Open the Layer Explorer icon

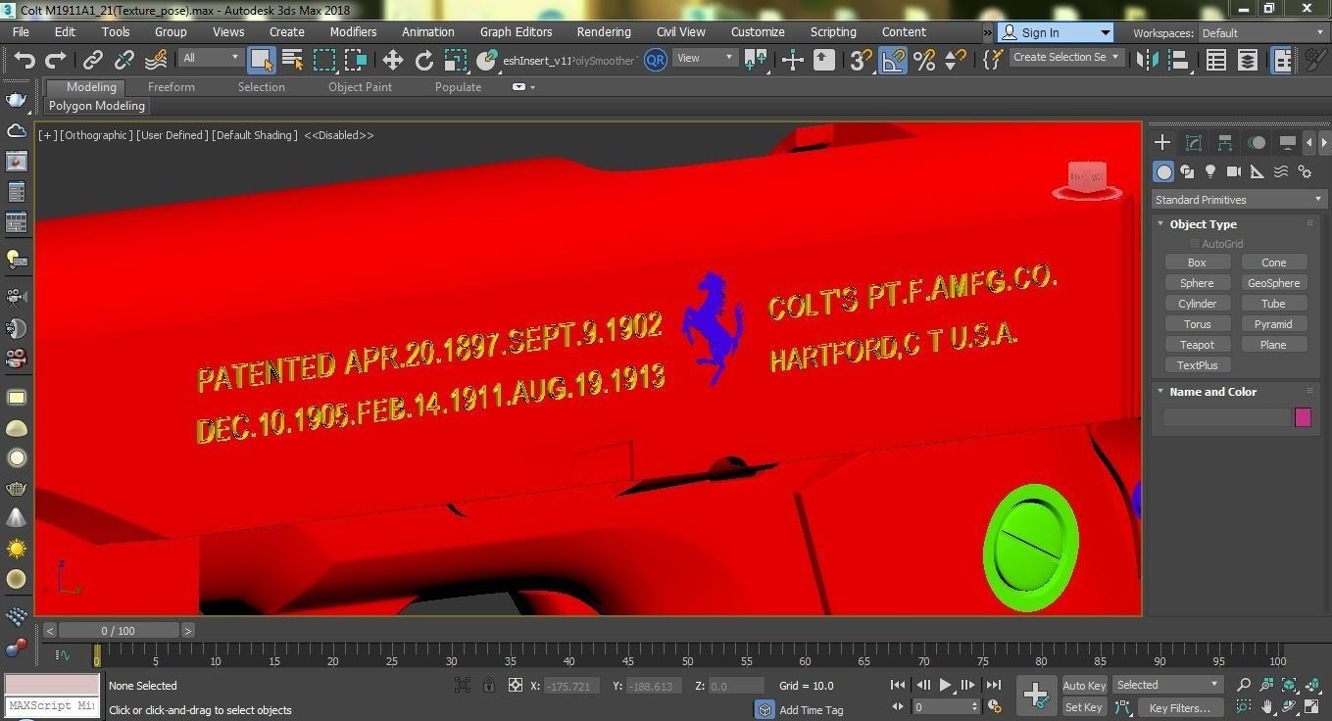(x=1248, y=60)
